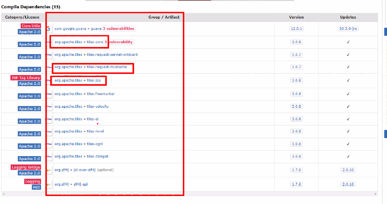Open the jcl-over-slf4j artifact link
The height and width of the screenshot is (204, 387).
click(85, 170)
